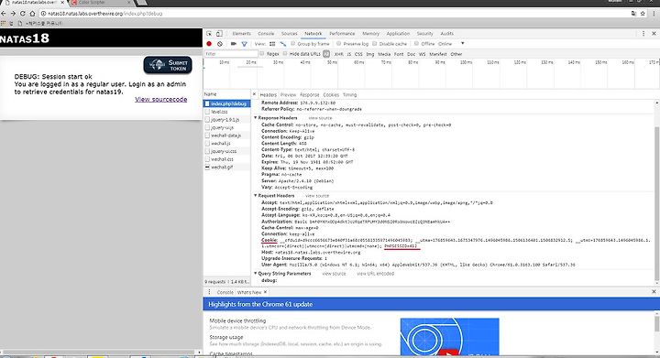Follow the View sourcecode link
This screenshot has width=660, height=358.
tap(160, 100)
